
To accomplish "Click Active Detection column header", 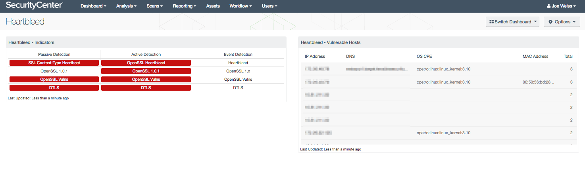I will point(146,54).
